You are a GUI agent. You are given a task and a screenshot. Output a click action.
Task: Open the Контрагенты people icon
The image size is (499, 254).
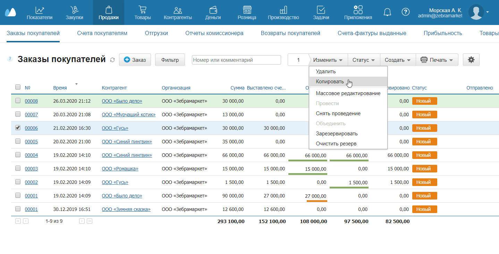tap(178, 10)
